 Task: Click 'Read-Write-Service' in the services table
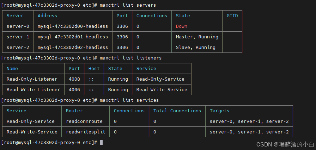tap(32, 132)
